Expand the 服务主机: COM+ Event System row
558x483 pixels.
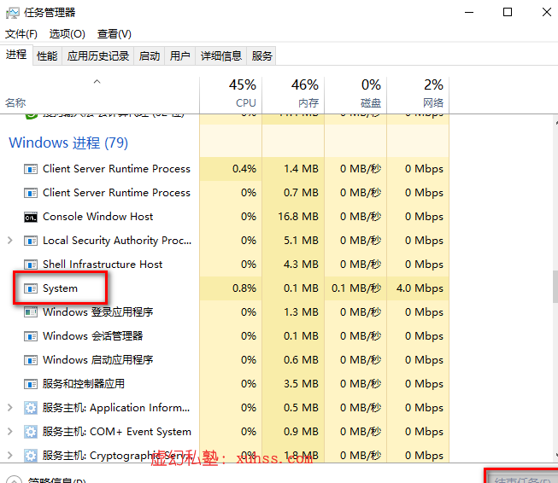(10, 432)
